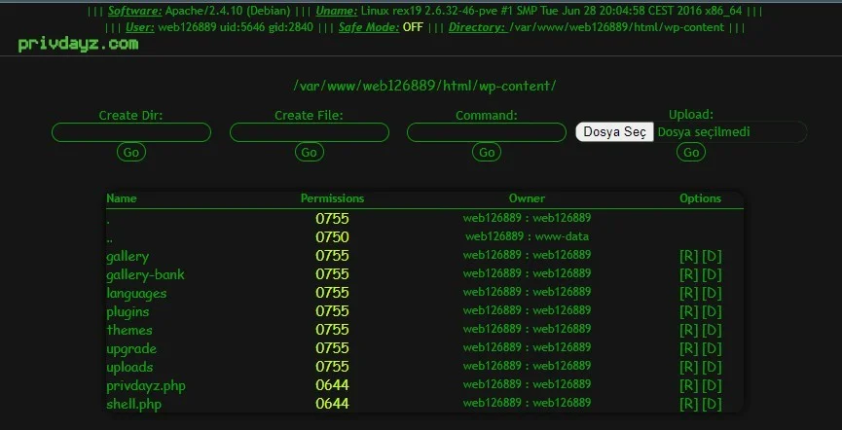Image resolution: width=842 pixels, height=430 pixels.
Task: Open the privdayz.php file
Action: pos(146,386)
